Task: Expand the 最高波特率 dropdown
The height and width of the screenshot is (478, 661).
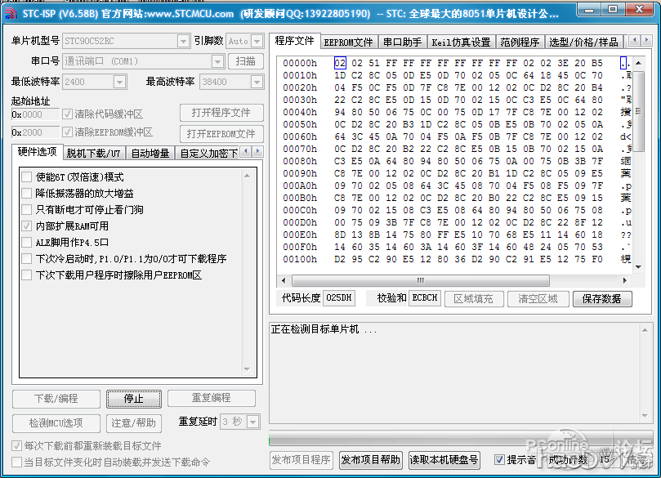Action: (x=257, y=82)
